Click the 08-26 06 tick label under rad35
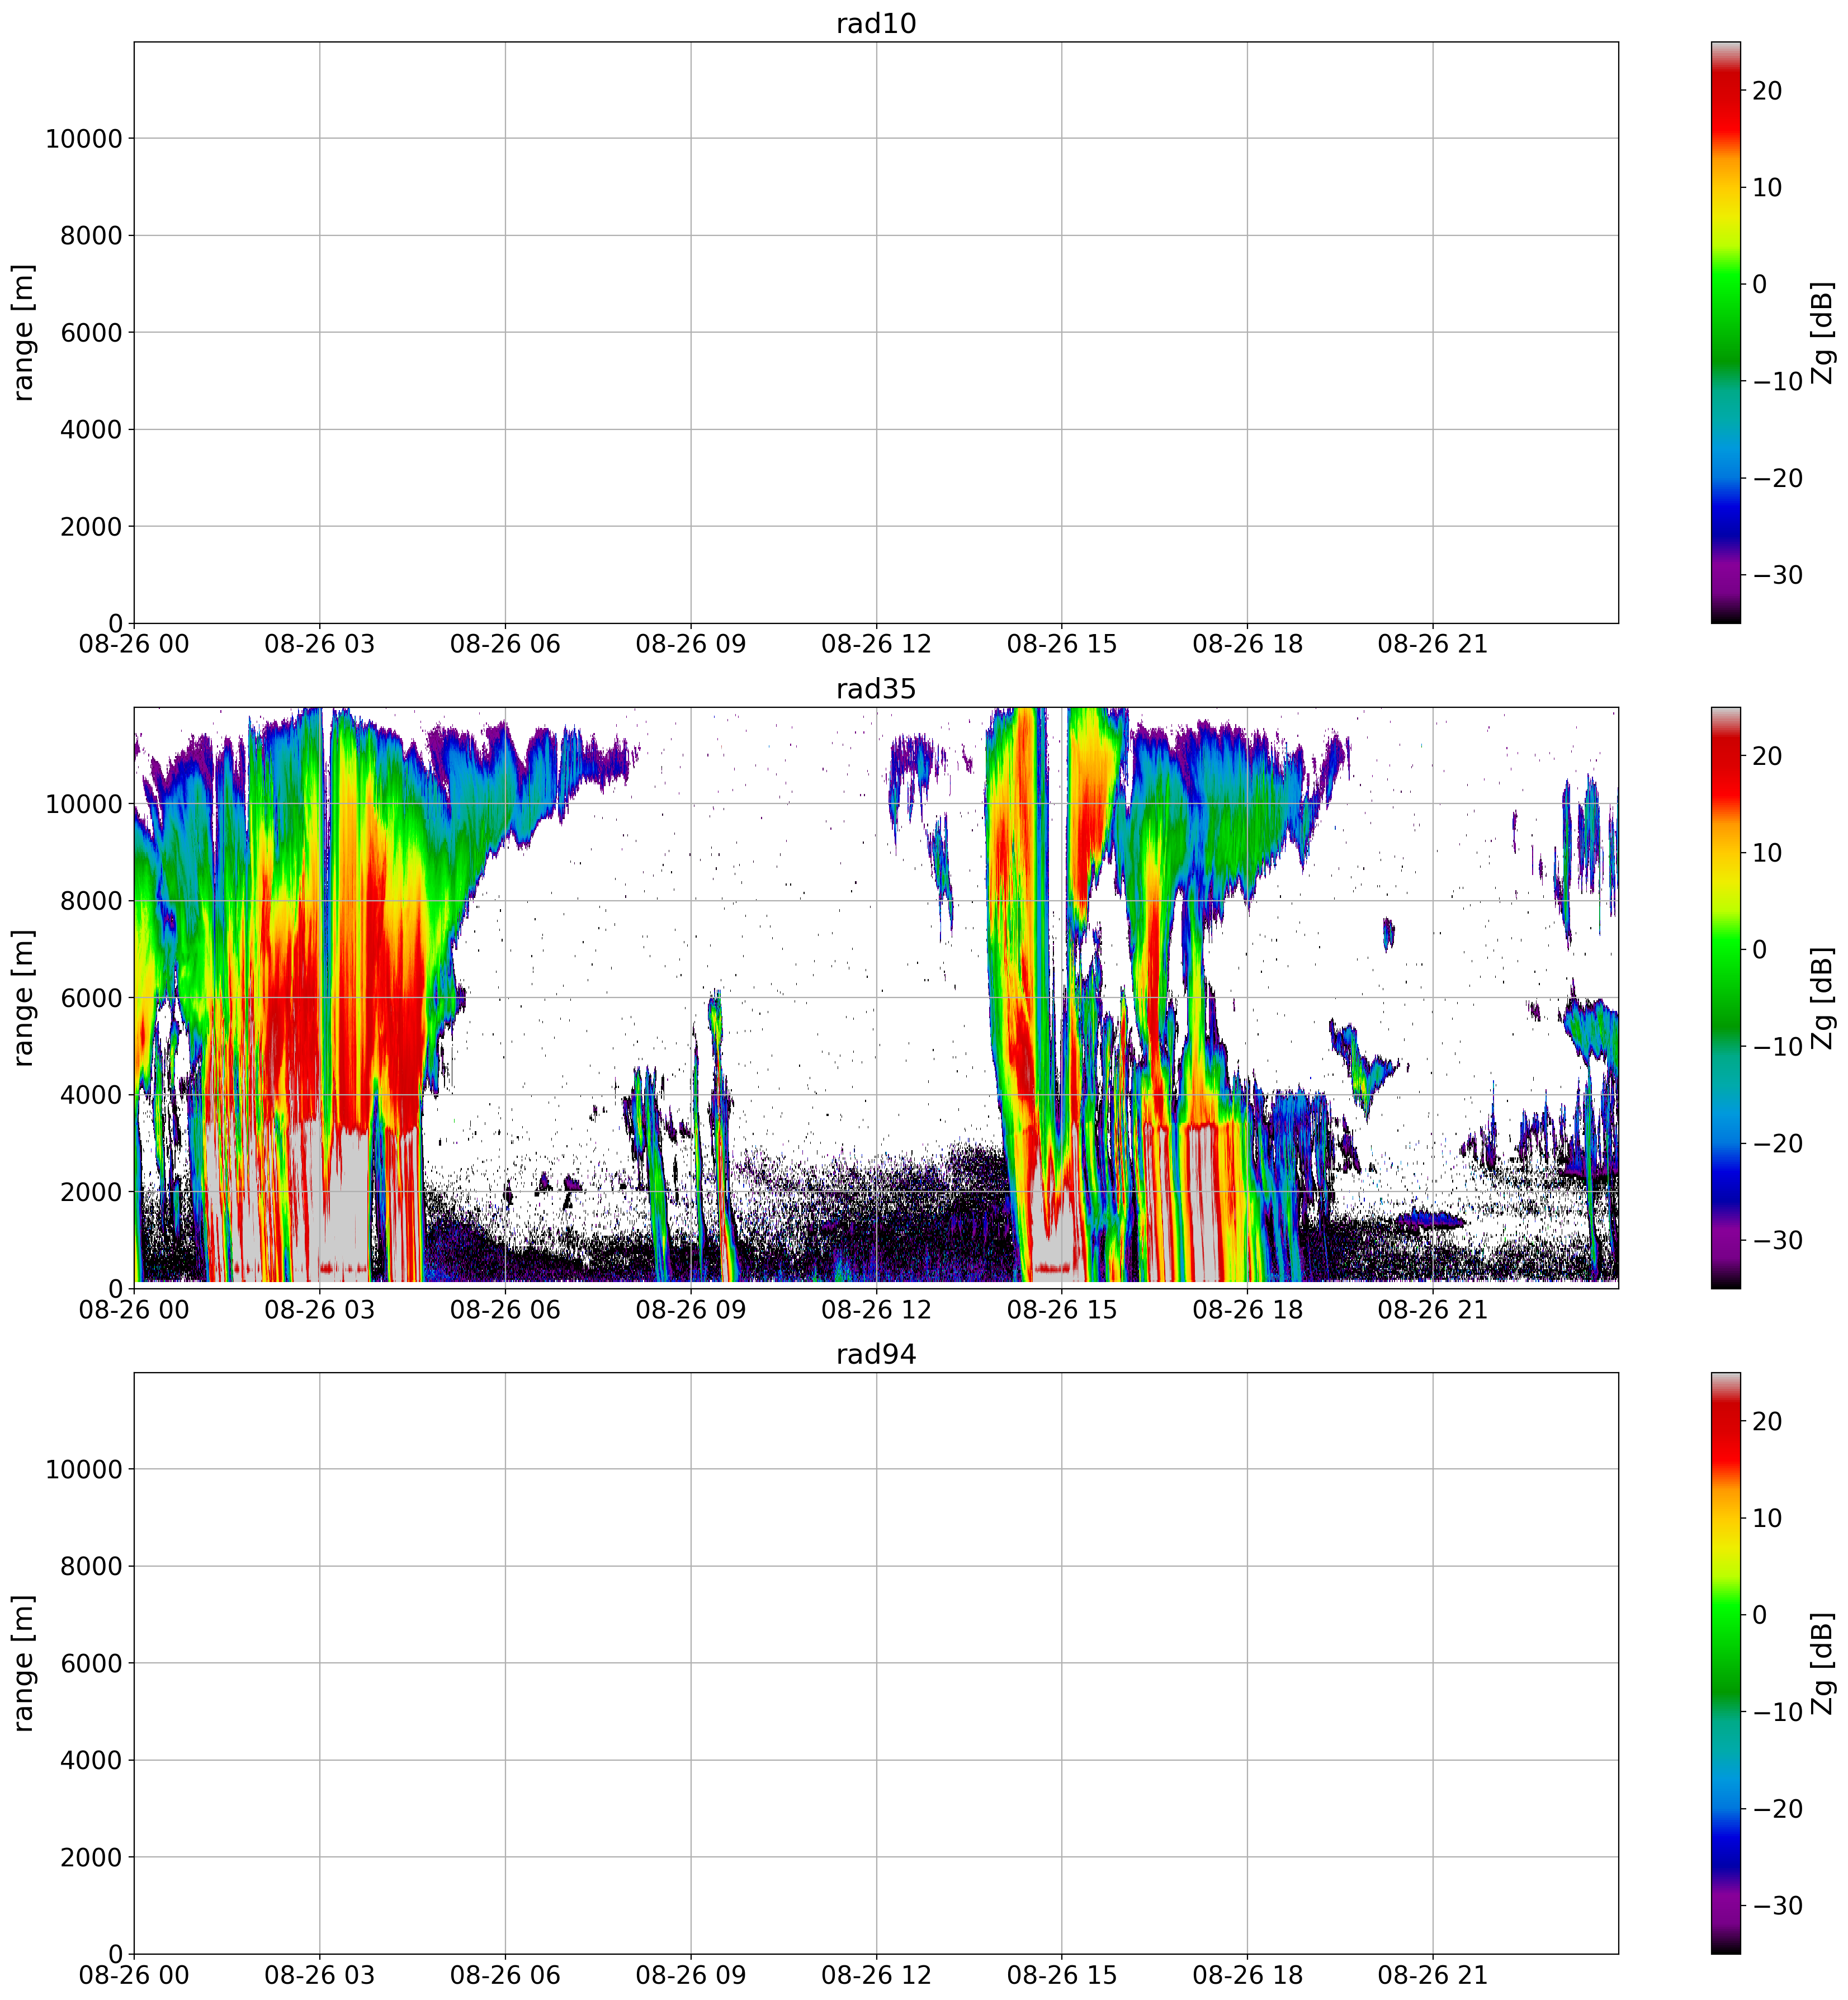 505,1309
